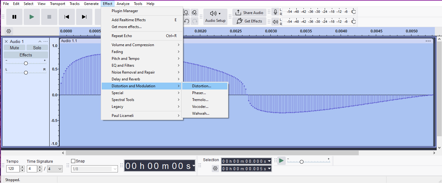The image size is (442, 183).
Task: Click the Get Effects button
Action: pyautogui.click(x=249, y=21)
